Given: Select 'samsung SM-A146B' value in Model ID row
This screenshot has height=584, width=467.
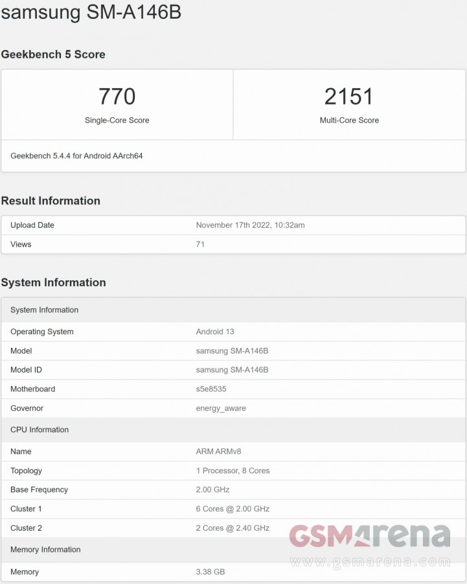Looking at the screenshot, I should 232,370.
